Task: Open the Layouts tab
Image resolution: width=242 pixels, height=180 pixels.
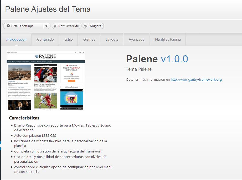Action: point(112,39)
